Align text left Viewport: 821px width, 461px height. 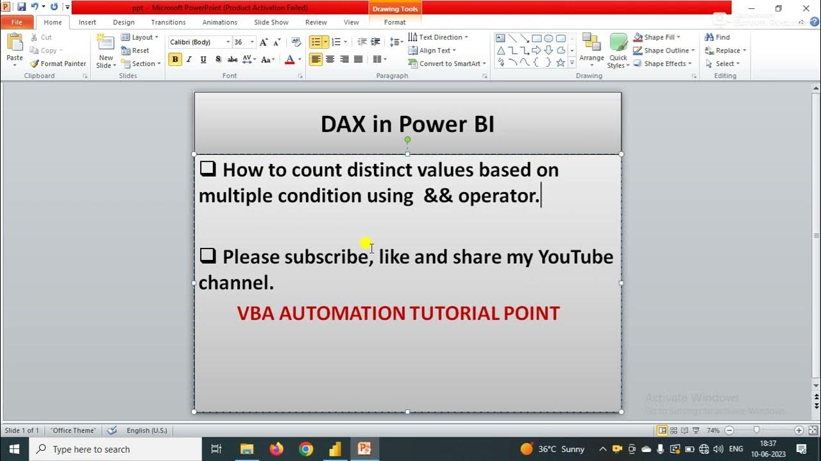pyautogui.click(x=316, y=60)
